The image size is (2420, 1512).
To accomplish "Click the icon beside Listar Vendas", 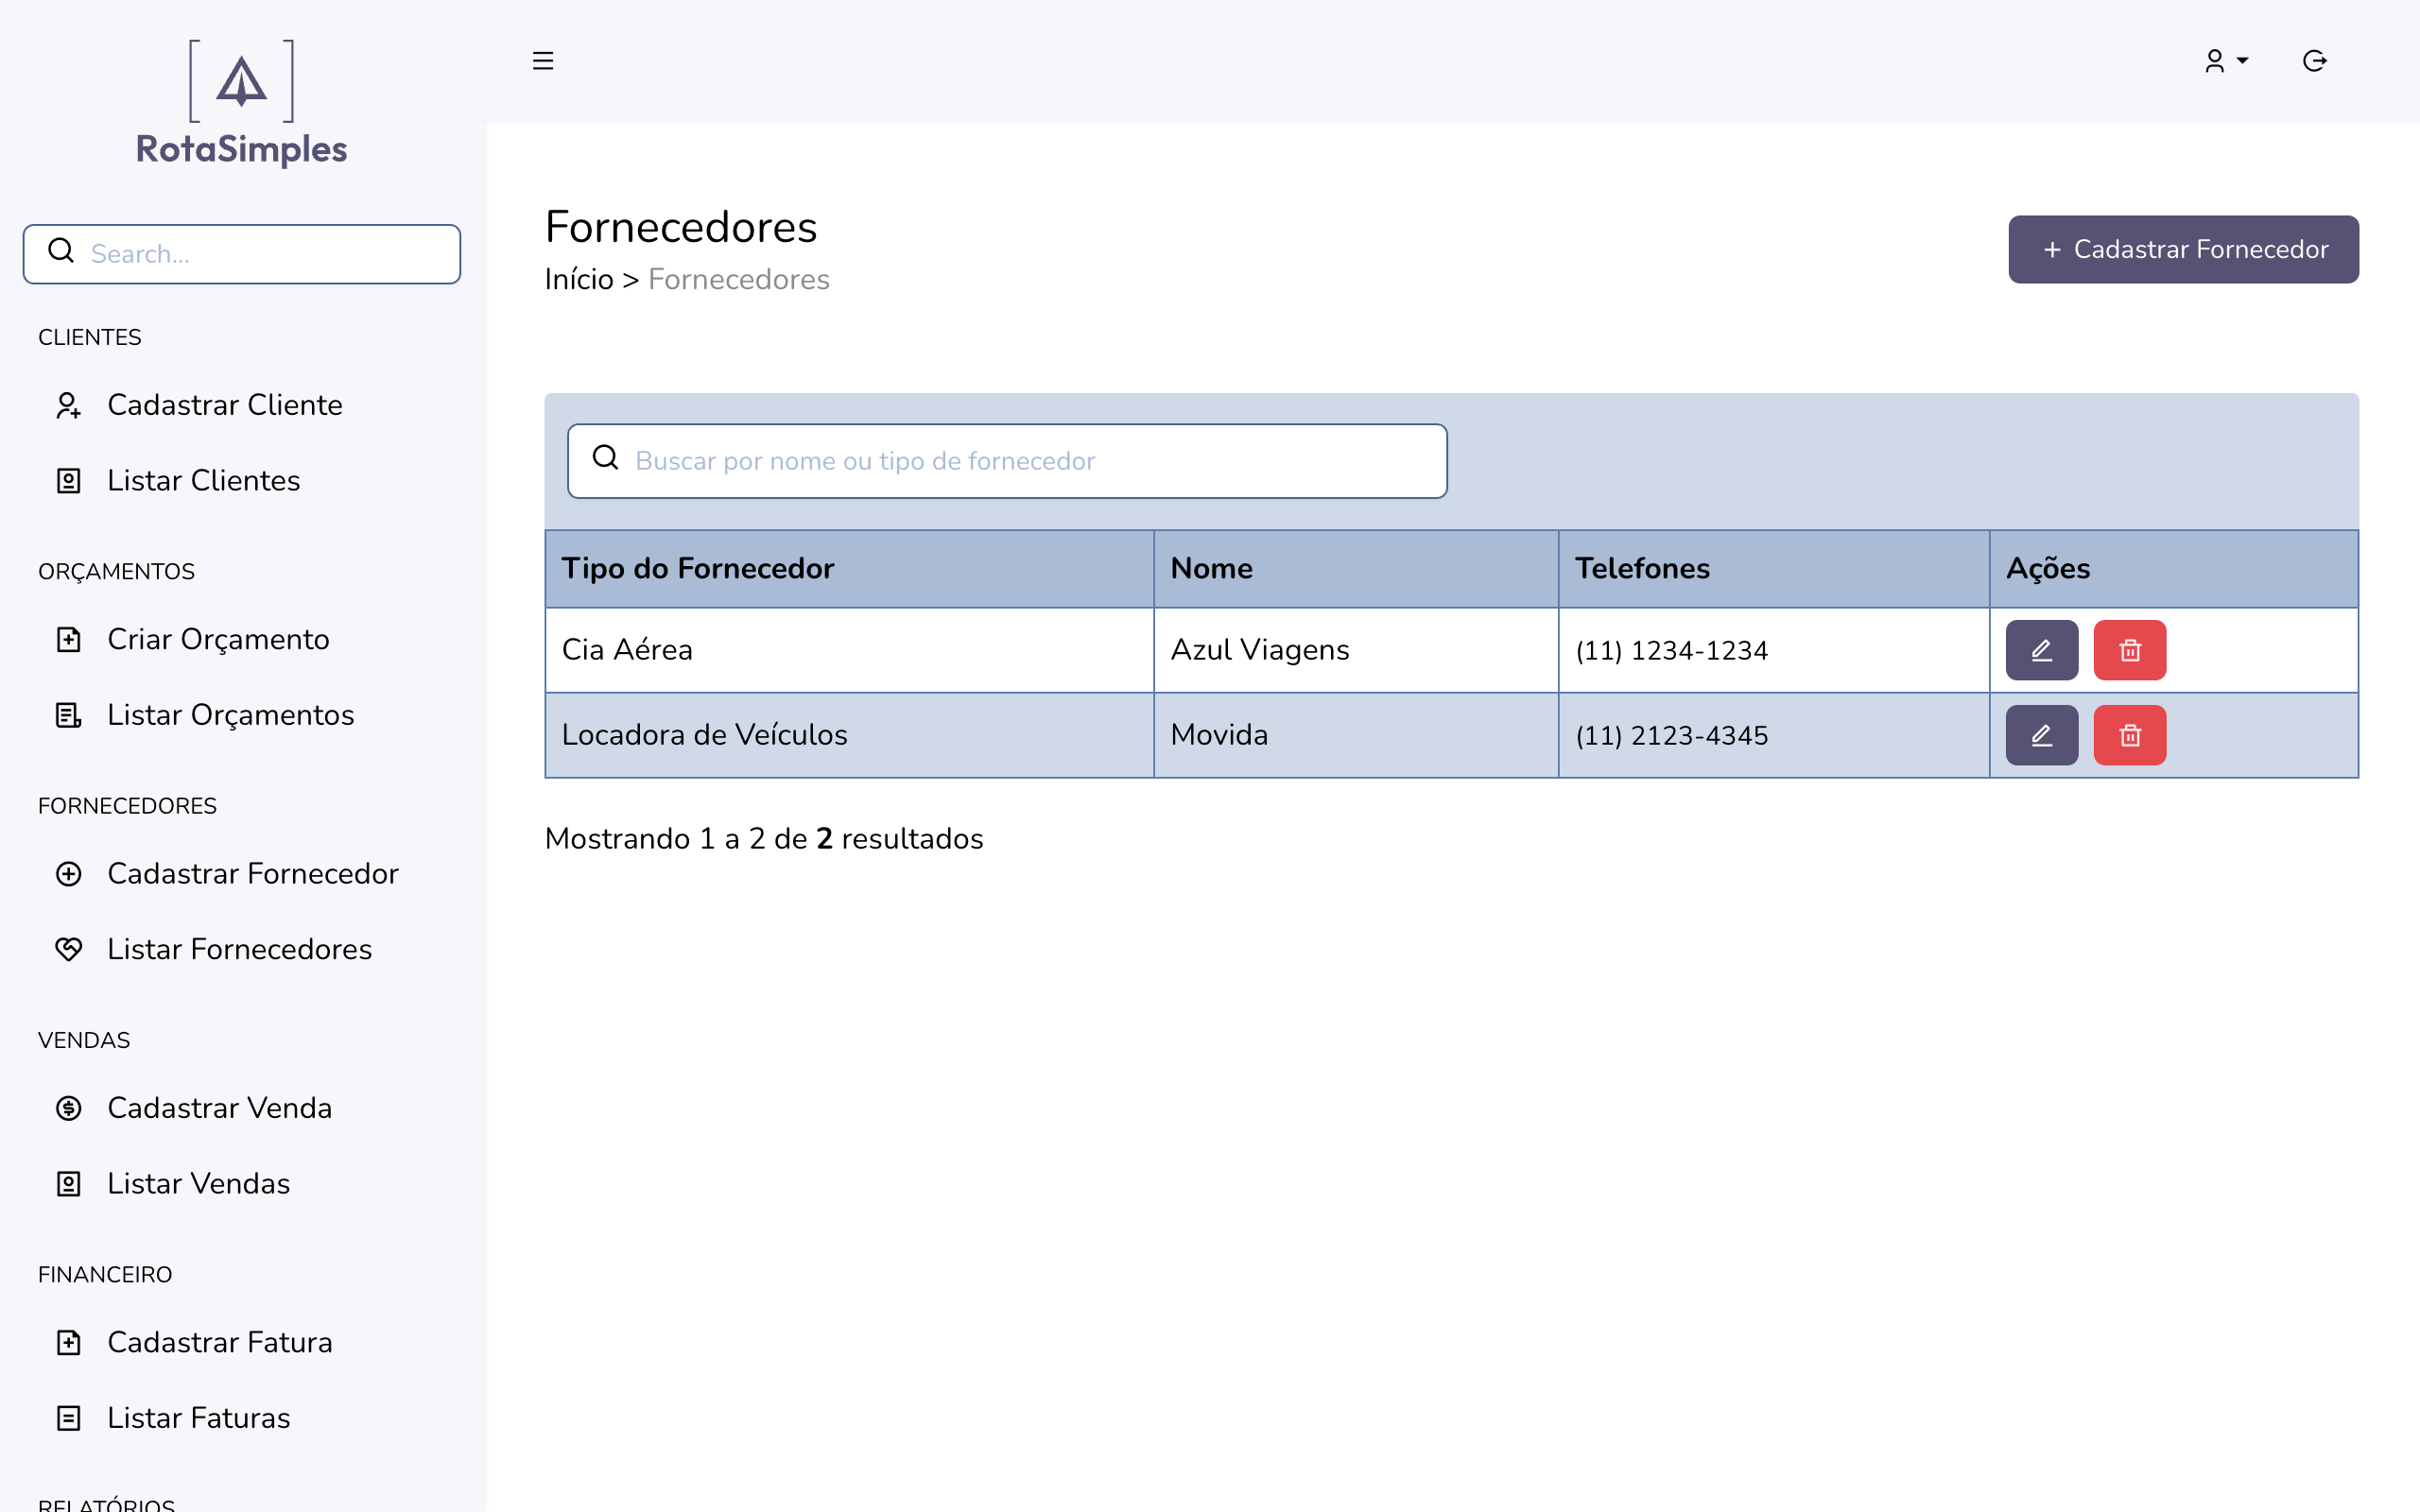I will point(68,1184).
